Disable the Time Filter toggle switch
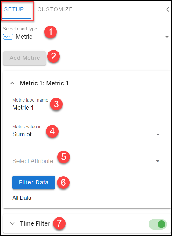172x236 pixels. [x=158, y=224]
